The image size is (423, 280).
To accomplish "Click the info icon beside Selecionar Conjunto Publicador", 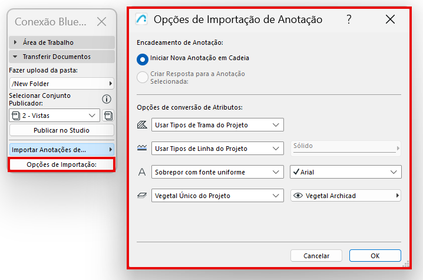I will [x=107, y=100].
